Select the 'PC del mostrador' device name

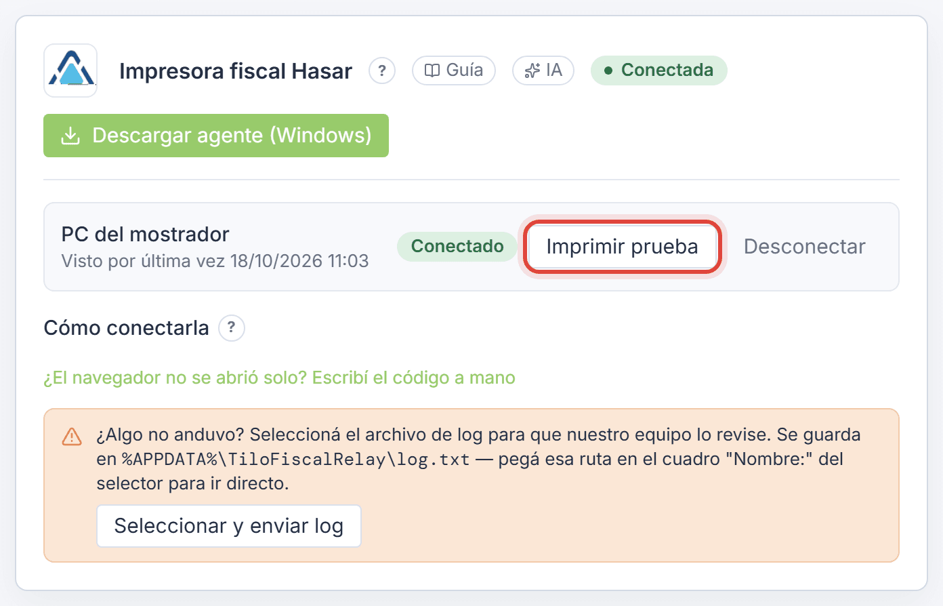click(146, 235)
